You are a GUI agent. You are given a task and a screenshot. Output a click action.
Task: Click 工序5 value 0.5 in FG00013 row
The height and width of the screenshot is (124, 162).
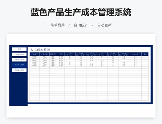coord(113,59)
